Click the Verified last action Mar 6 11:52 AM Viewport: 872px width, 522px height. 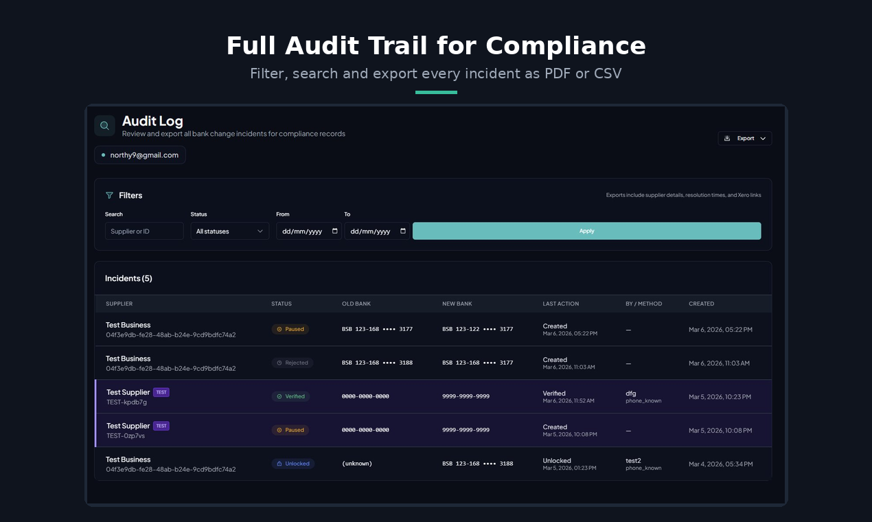pos(569,397)
